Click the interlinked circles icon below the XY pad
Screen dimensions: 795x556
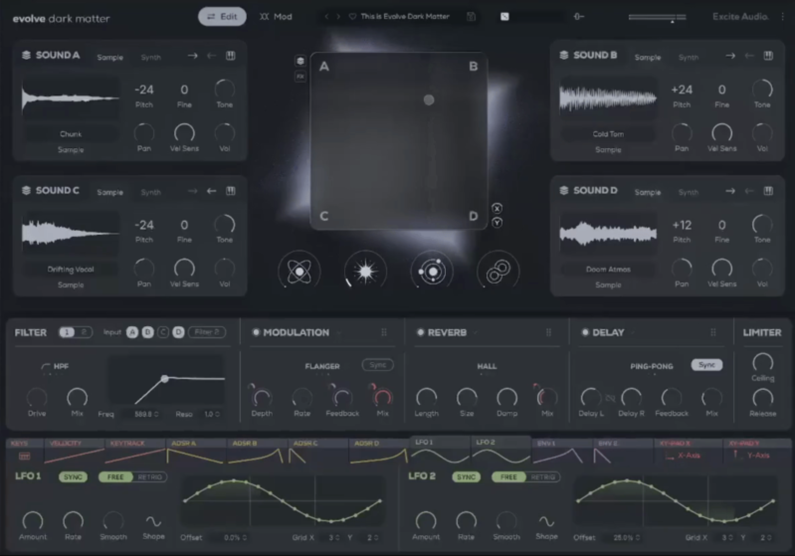click(498, 272)
